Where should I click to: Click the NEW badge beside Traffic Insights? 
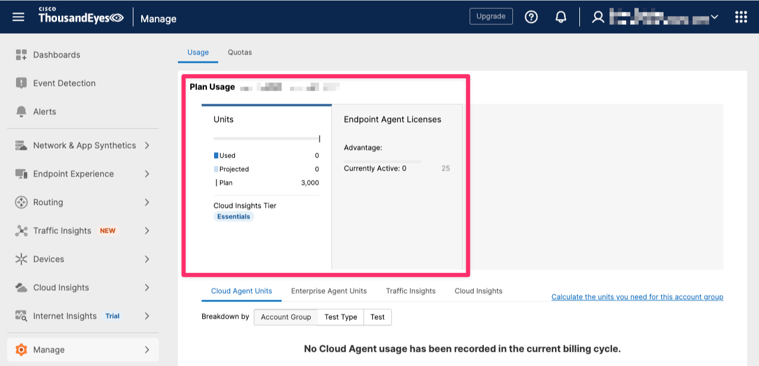[108, 231]
